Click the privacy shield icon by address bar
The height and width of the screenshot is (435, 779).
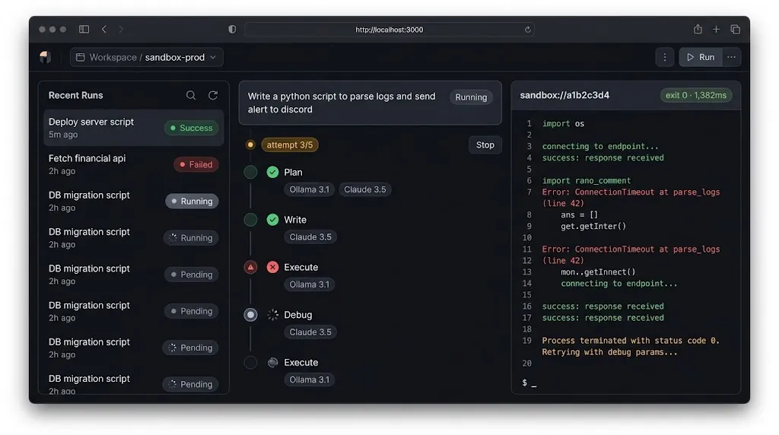tap(232, 30)
